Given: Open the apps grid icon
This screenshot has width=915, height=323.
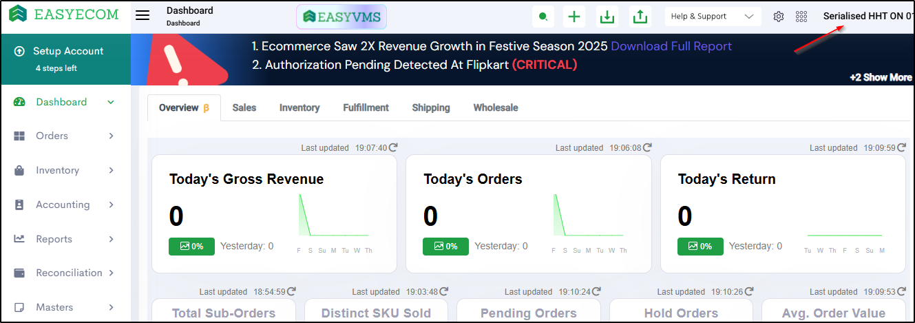Looking at the screenshot, I should click(x=801, y=17).
